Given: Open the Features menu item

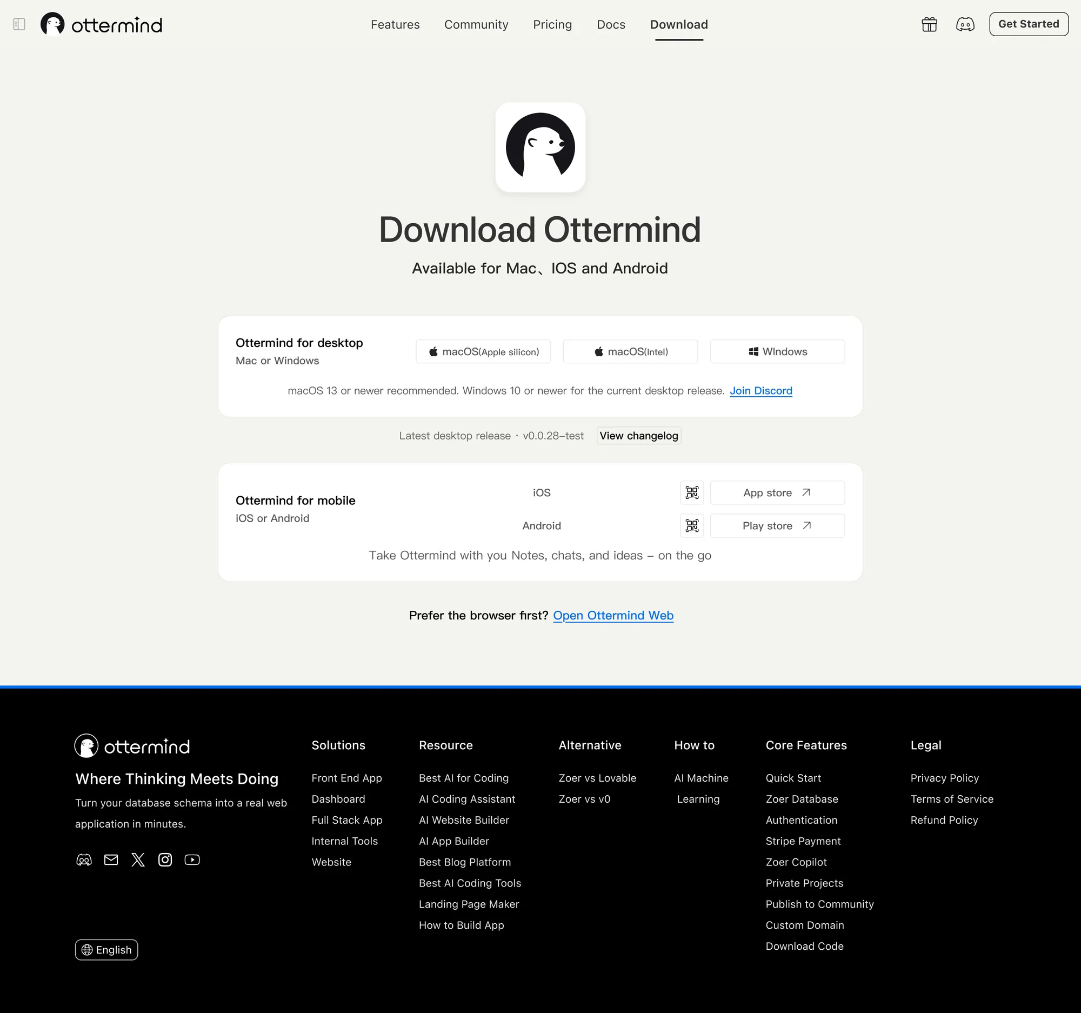Looking at the screenshot, I should tap(395, 24).
